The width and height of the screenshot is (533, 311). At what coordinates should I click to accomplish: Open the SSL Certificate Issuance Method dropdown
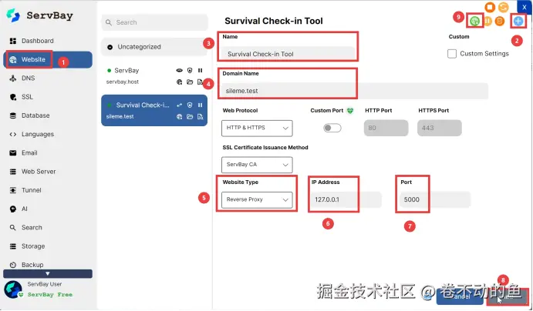point(257,165)
